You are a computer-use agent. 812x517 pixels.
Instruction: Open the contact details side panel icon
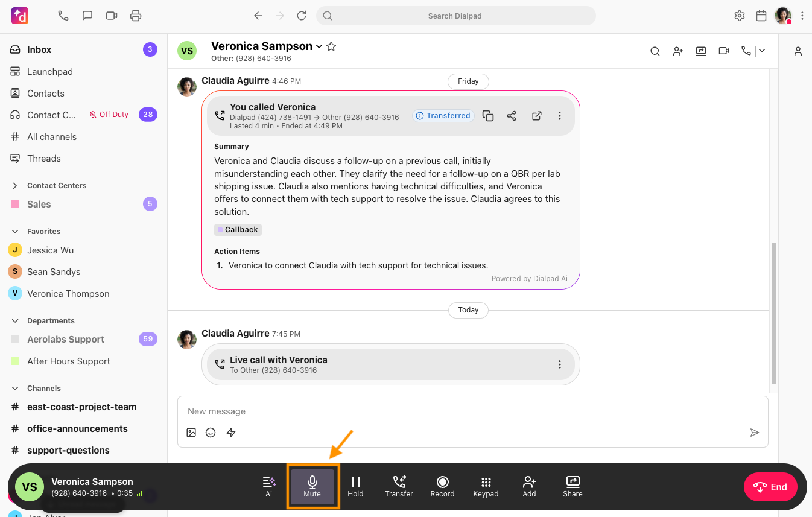click(x=798, y=51)
